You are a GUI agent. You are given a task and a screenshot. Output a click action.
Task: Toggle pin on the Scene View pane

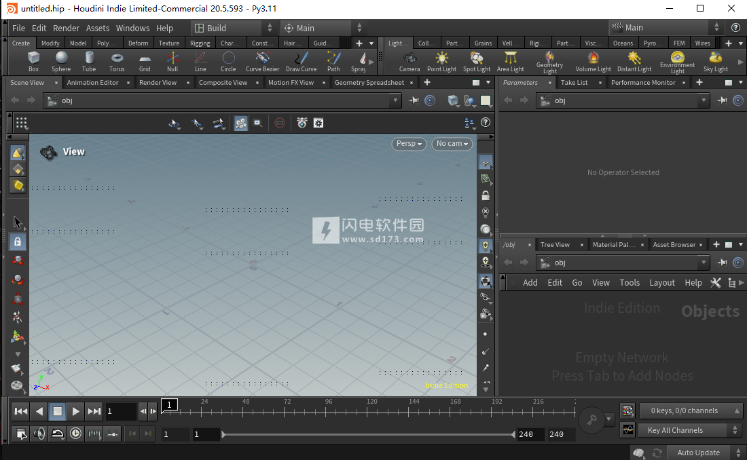(x=414, y=100)
